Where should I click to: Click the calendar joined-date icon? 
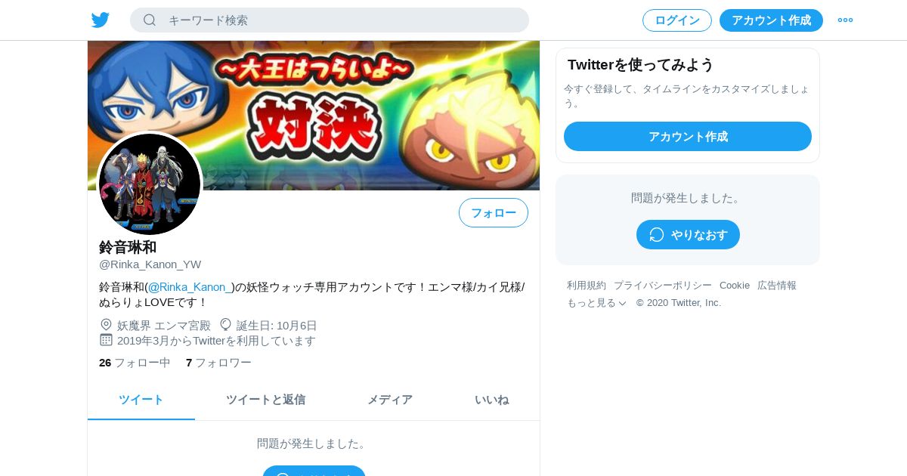pyautogui.click(x=106, y=340)
